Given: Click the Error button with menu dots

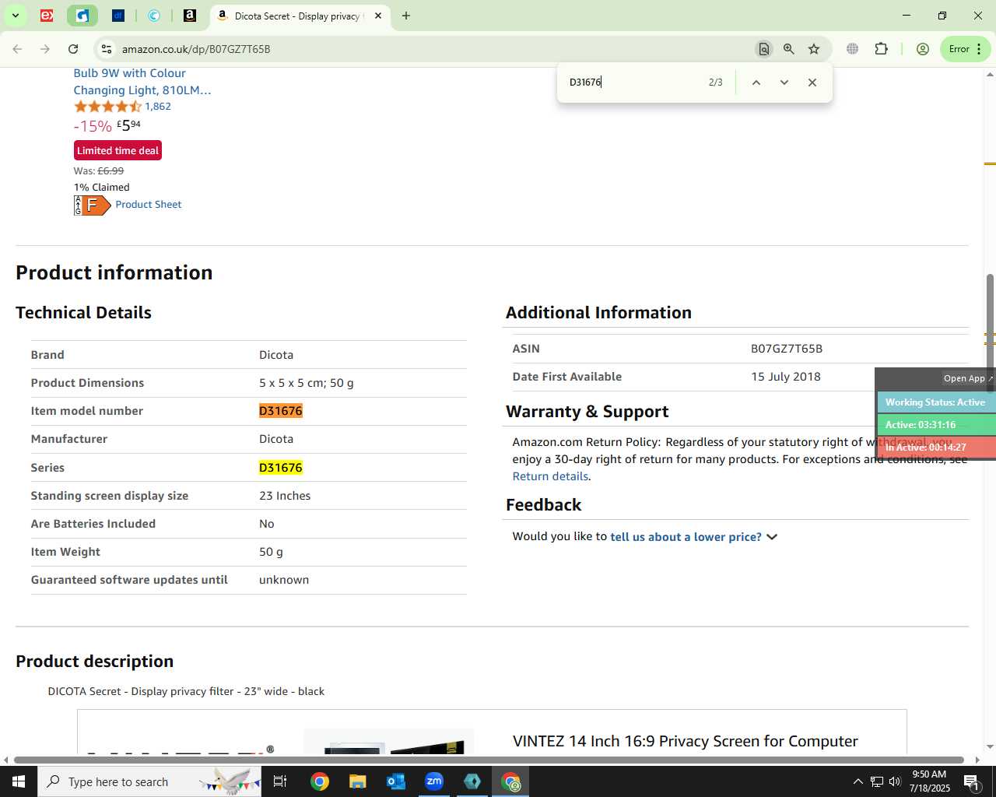Looking at the screenshot, I should pos(965,49).
